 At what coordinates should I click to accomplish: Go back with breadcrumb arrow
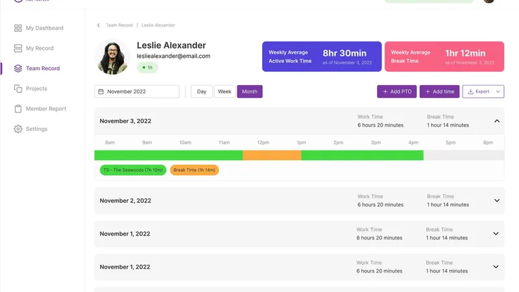(99, 25)
